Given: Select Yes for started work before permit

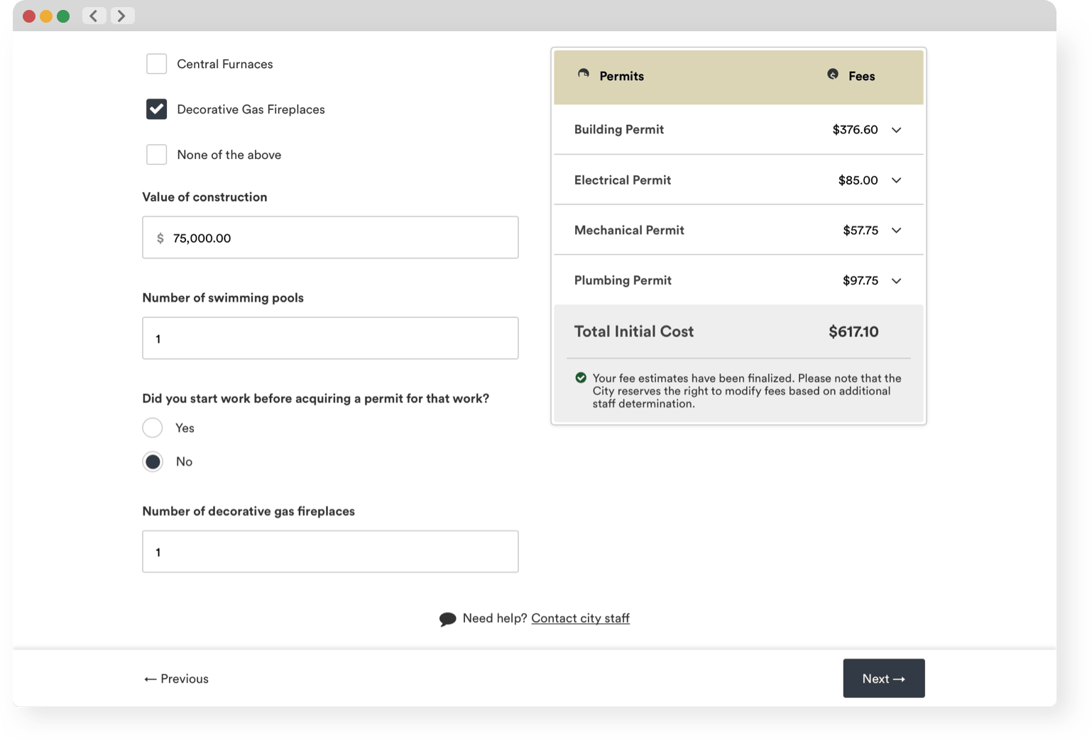Looking at the screenshot, I should click(153, 428).
